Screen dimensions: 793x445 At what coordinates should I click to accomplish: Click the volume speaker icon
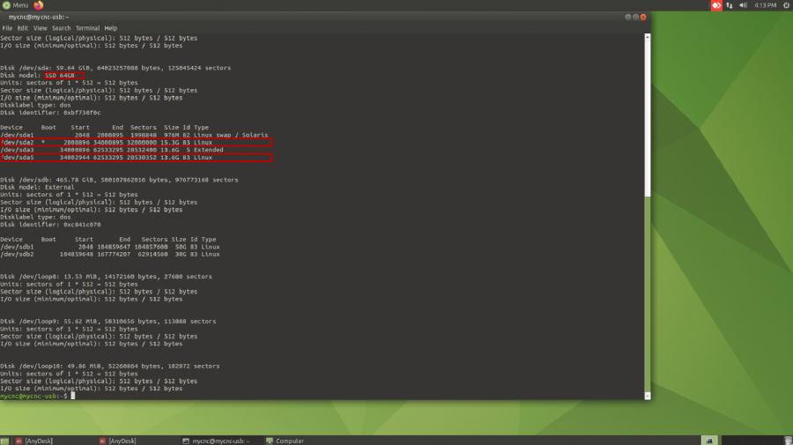point(744,5)
